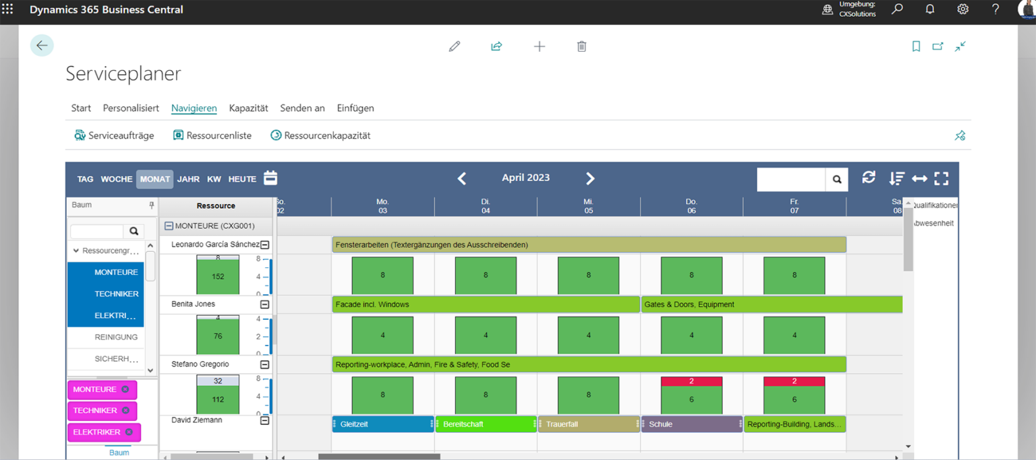Click the Baum tab at panel bottom

pyautogui.click(x=119, y=453)
